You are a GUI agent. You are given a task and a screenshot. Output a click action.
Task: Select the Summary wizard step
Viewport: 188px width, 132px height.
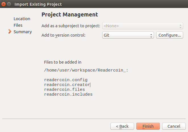pos(23,32)
